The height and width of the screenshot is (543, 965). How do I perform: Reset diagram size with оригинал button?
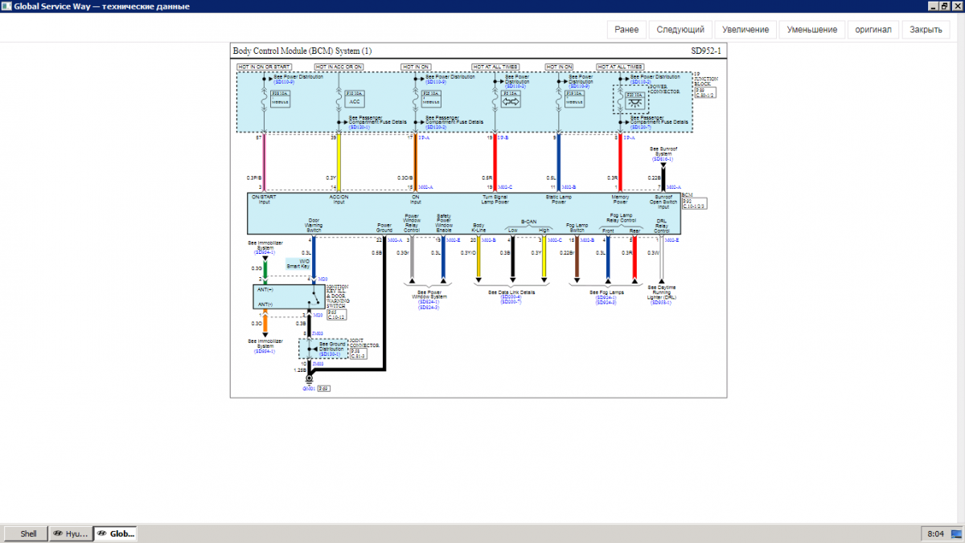pyautogui.click(x=873, y=30)
